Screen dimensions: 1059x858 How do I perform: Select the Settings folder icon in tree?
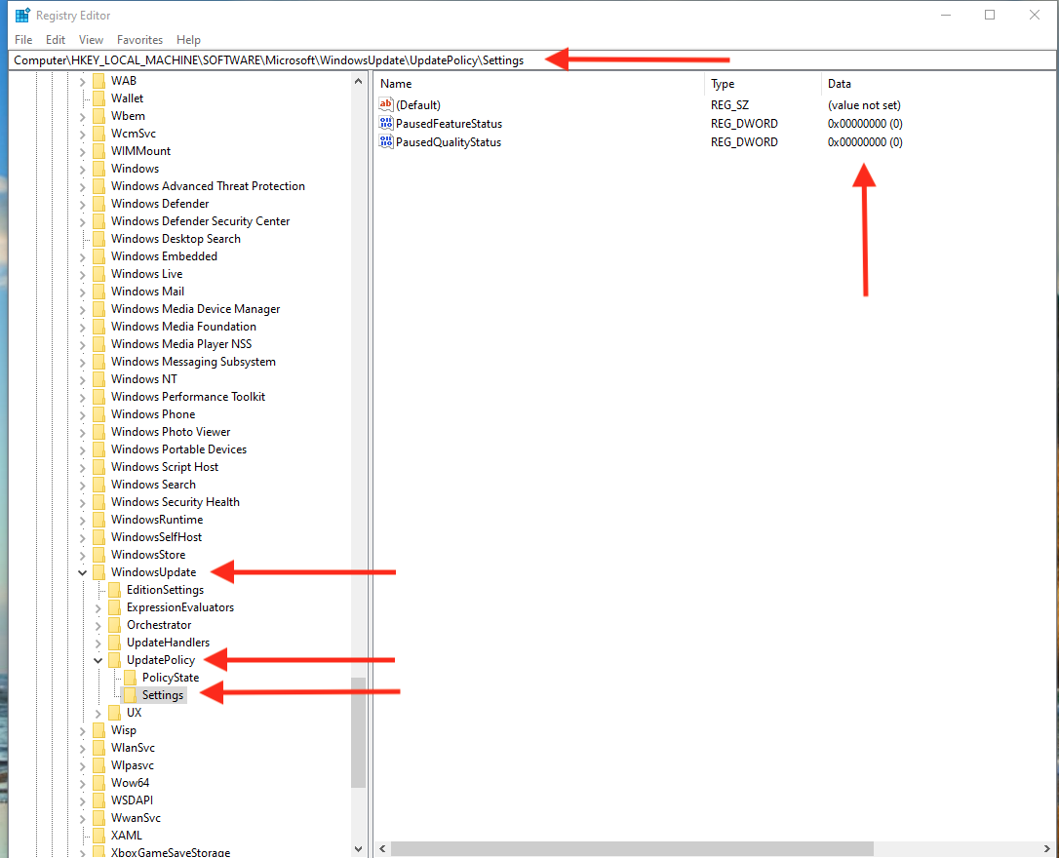pos(130,695)
